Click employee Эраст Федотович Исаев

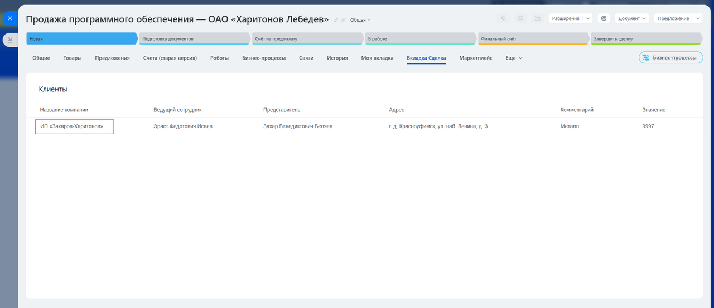pos(183,126)
